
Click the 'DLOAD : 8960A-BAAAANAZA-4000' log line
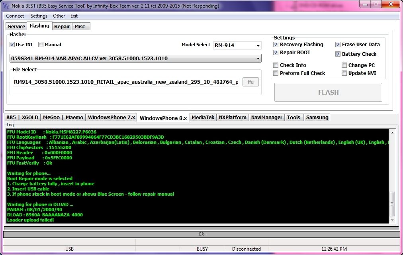(45, 215)
